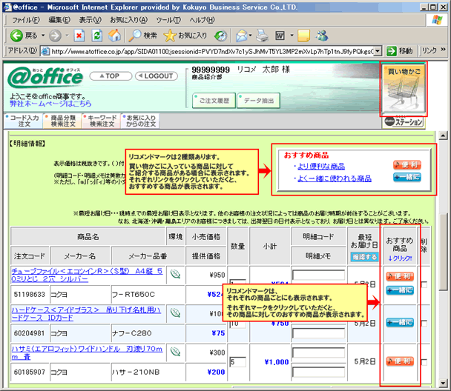Click 一緒に mark for チューブファイル row
Screen dimensions: 451x391
click(400, 290)
